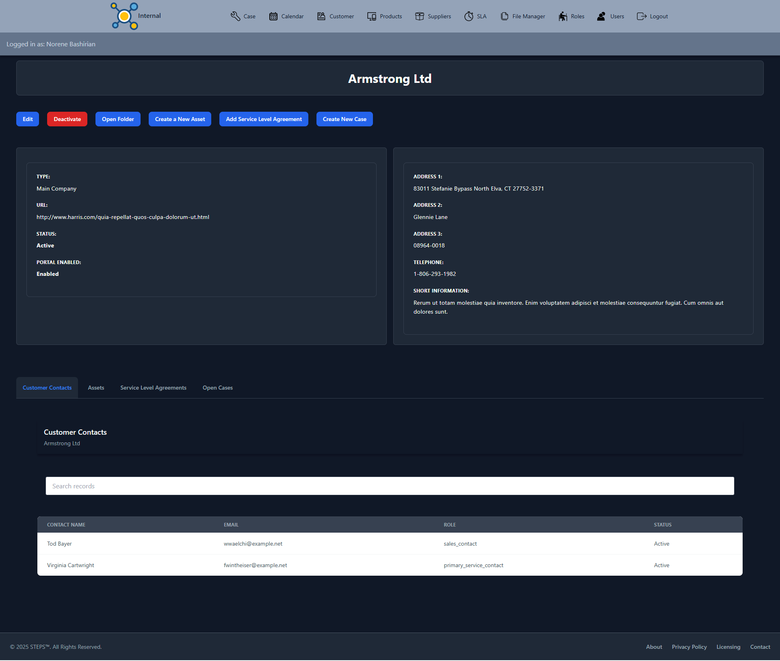Open the SLA stopwatch icon
780x661 pixels.
[x=468, y=16]
